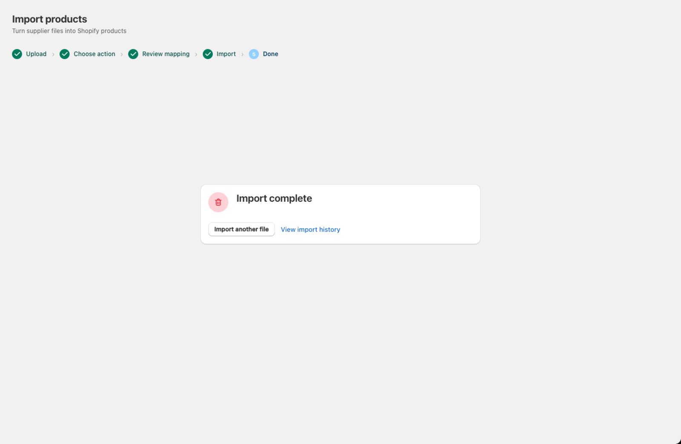
Task: Return to the Review mapping step
Action: click(x=166, y=54)
